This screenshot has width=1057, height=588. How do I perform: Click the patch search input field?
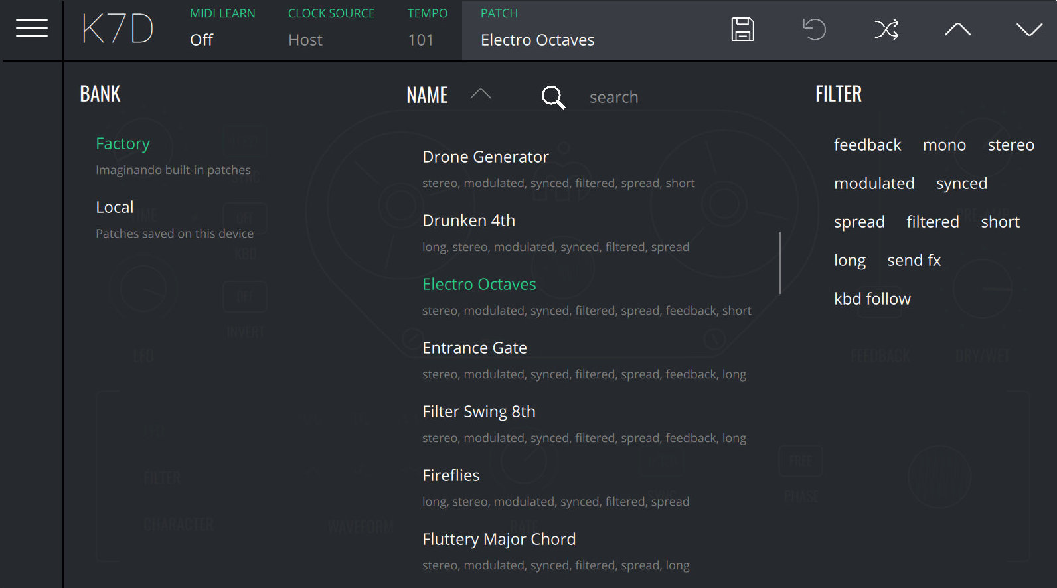[664, 98]
